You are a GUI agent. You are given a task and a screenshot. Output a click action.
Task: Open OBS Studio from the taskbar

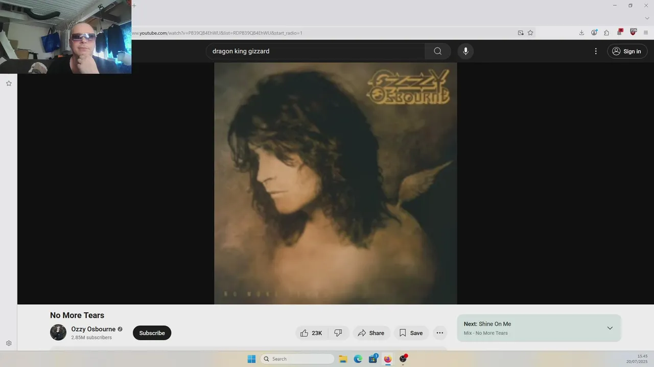coord(403,359)
